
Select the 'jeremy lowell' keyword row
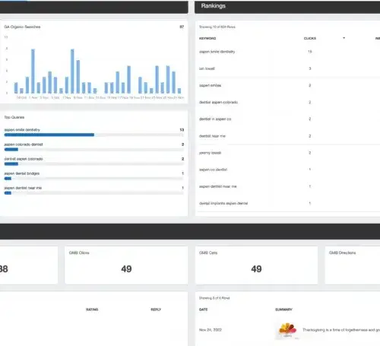pyautogui.click(x=210, y=153)
